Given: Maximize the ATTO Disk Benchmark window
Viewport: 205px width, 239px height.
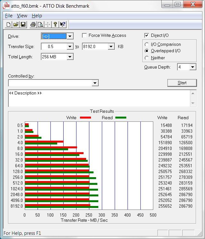Looking at the screenshot, I should [178, 4].
